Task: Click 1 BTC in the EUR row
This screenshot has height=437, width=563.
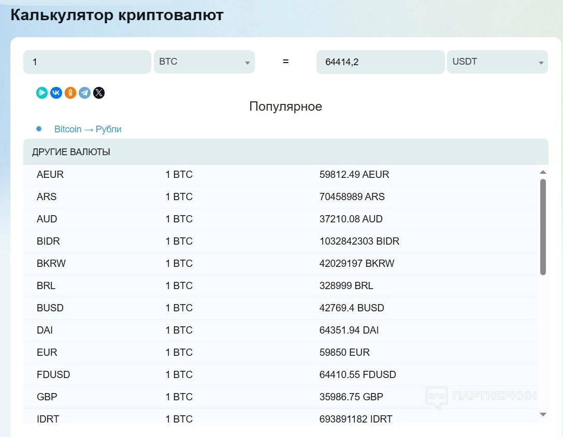Action: click(179, 352)
